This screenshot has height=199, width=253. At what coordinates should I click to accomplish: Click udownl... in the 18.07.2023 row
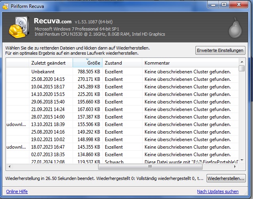pos(16,147)
